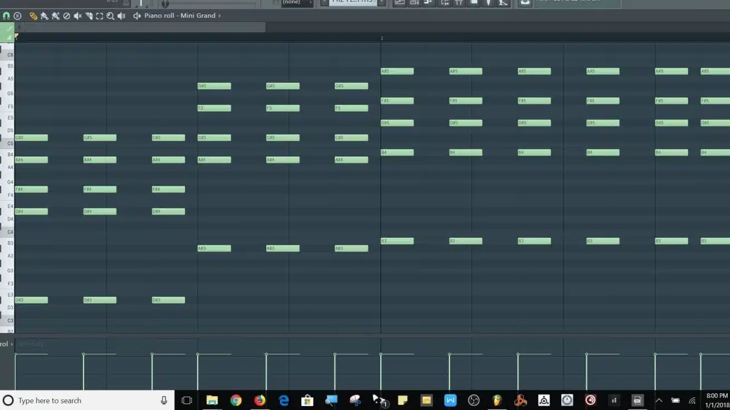This screenshot has width=730, height=410.
Task: Click the C3 piano key
Action: point(7,320)
